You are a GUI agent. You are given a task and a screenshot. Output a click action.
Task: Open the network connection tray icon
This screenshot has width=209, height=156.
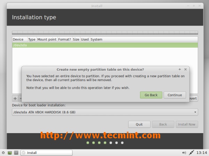(191, 153)
